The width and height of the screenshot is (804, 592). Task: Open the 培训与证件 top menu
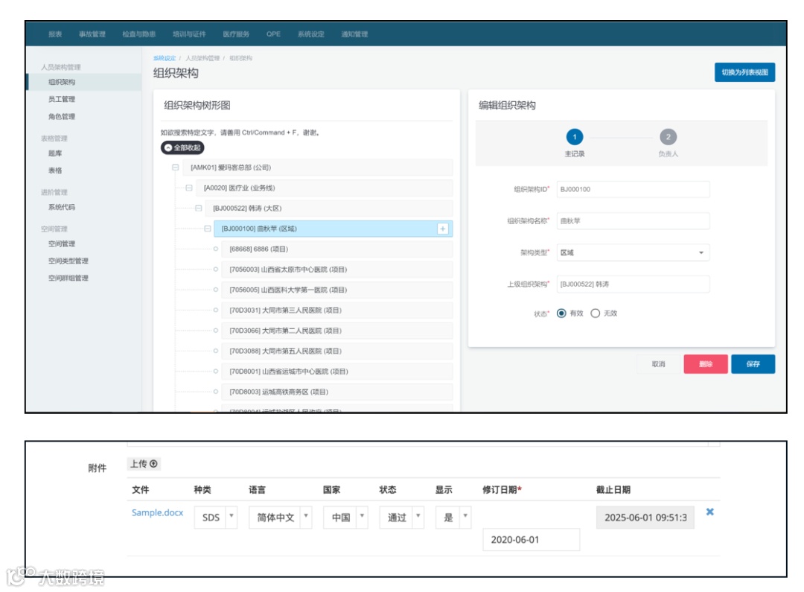(x=189, y=34)
